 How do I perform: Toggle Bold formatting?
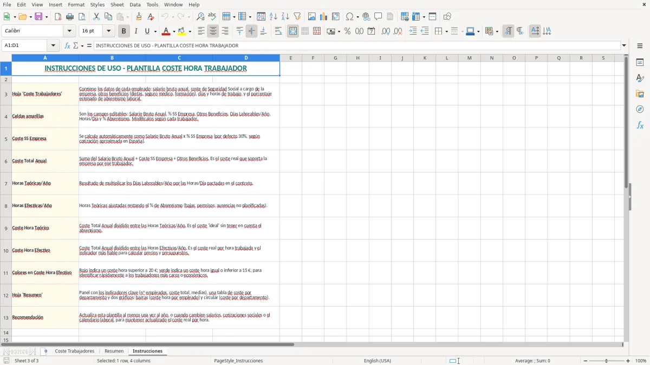click(123, 31)
